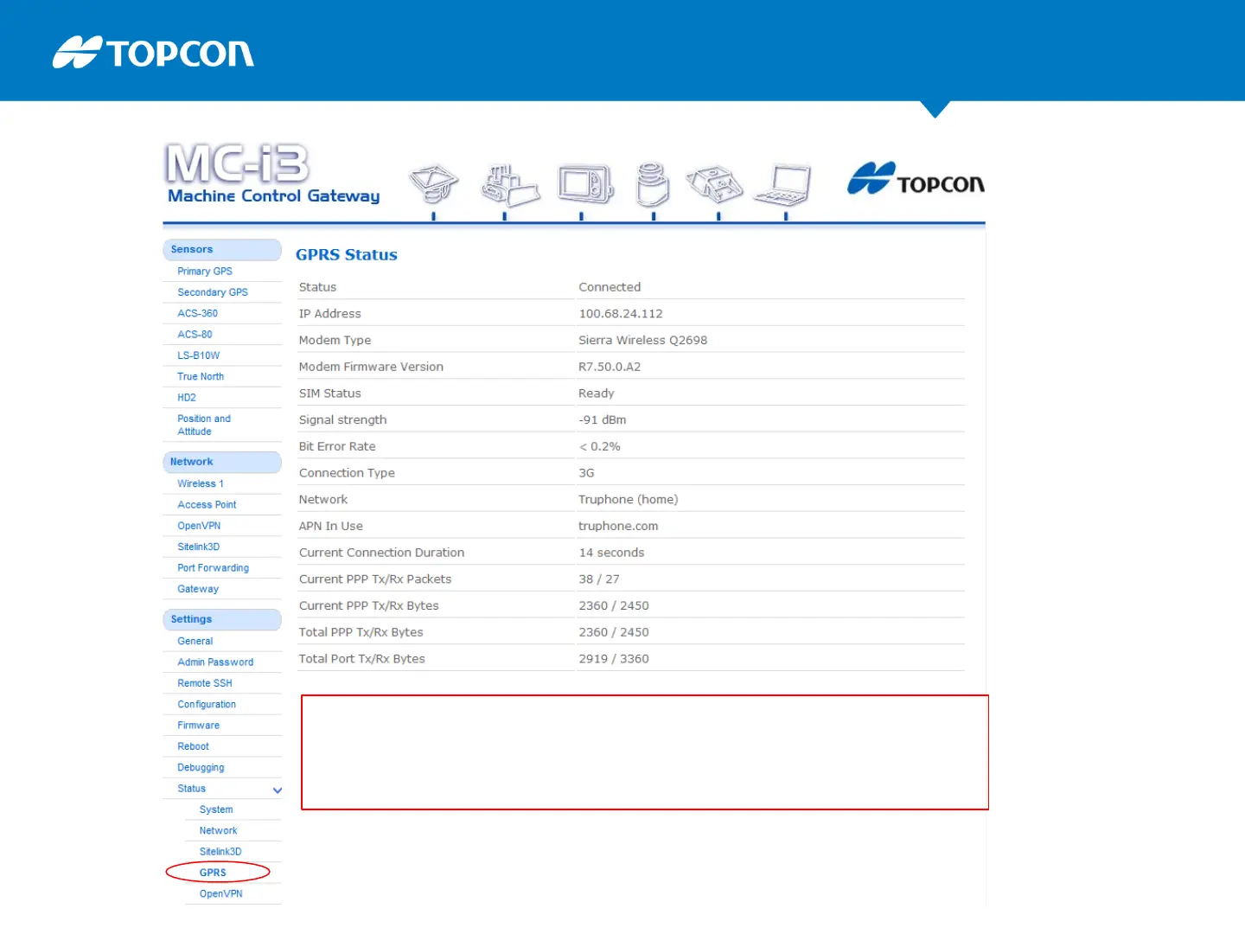Screen dimensions: 1245x934
Task: Open the Wireless 1 settings
Action: (201, 483)
